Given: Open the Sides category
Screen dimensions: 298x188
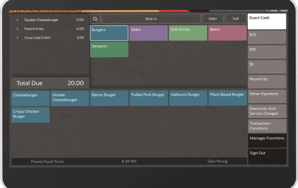Looking at the screenshot, I should click(149, 33).
